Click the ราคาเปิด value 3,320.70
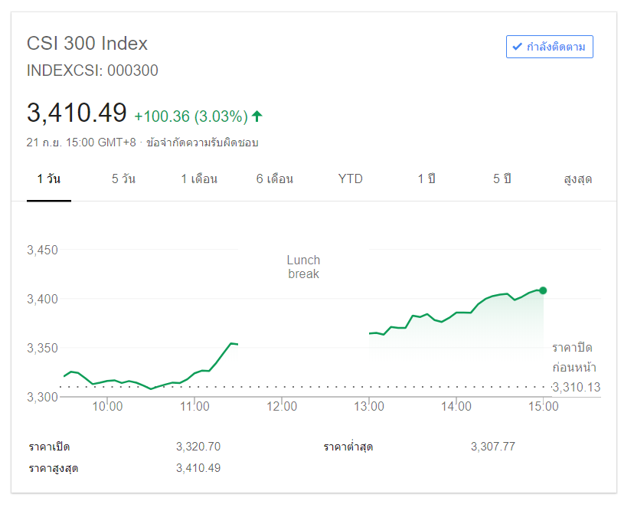634x511 pixels. coord(198,447)
